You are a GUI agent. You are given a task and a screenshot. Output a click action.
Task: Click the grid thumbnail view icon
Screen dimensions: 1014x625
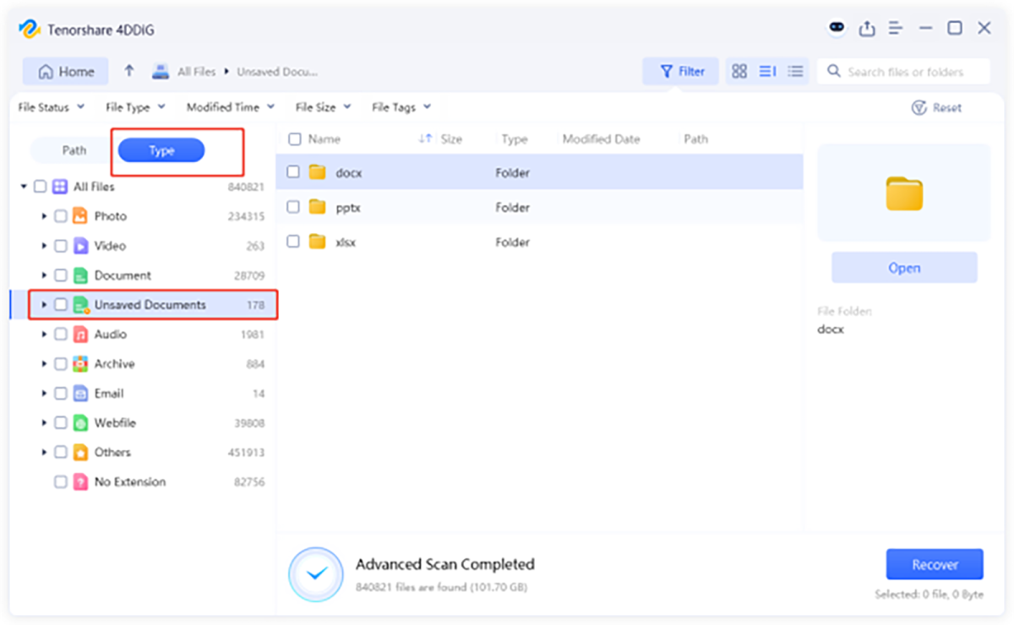pos(739,72)
